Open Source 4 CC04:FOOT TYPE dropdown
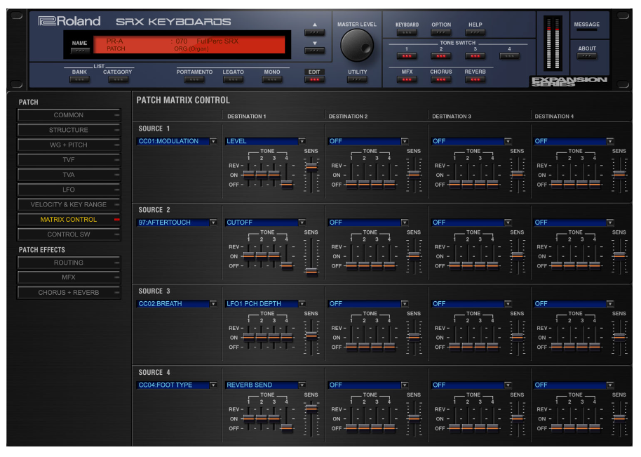This screenshot has height=457, width=641. pyautogui.click(x=177, y=385)
